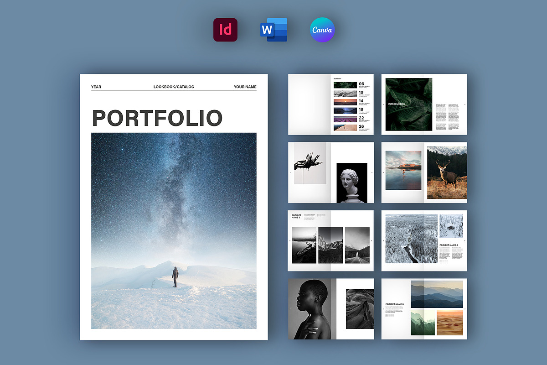Select the Introduction green leaves image
547x365 pixels.
pyautogui.click(x=408, y=104)
